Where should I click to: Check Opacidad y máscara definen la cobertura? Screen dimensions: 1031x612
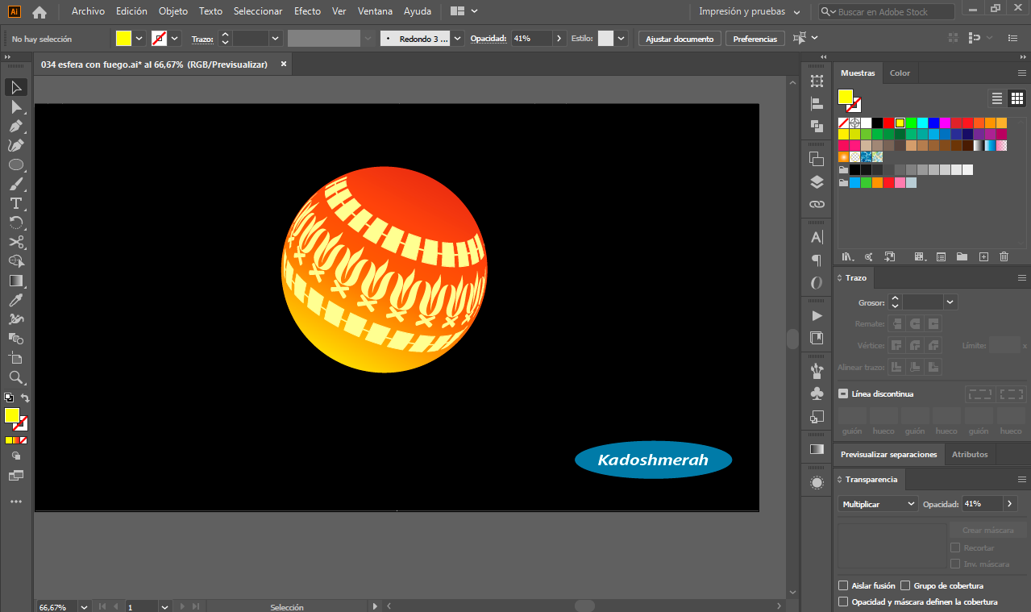843,602
